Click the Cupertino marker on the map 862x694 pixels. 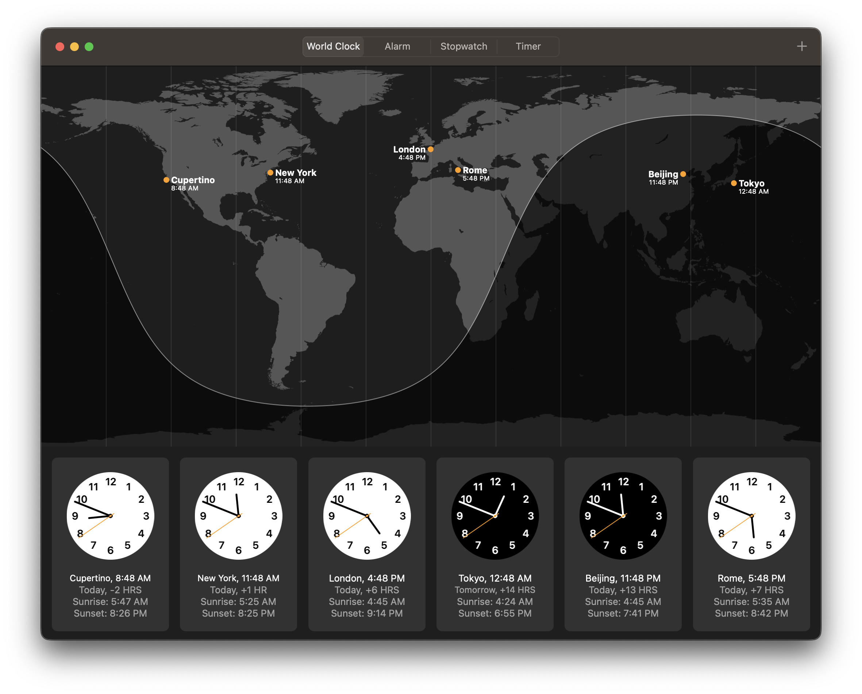(167, 180)
